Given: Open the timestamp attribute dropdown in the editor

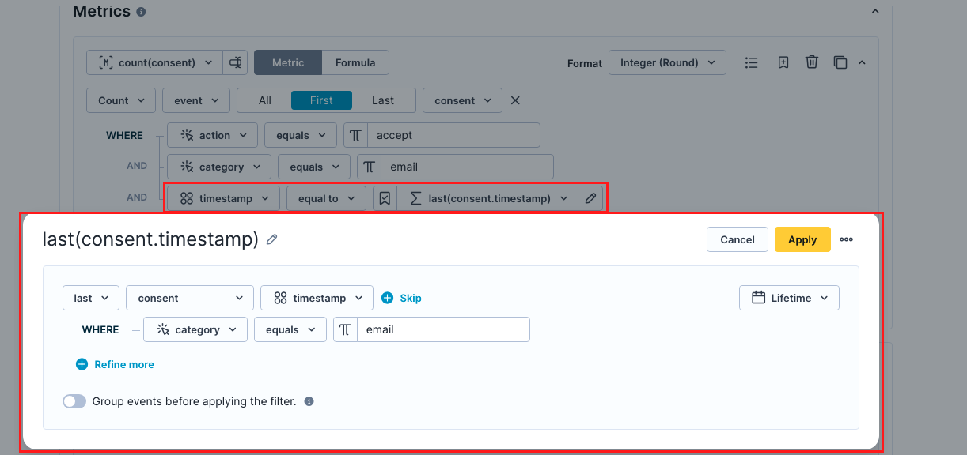Looking at the screenshot, I should tap(317, 298).
